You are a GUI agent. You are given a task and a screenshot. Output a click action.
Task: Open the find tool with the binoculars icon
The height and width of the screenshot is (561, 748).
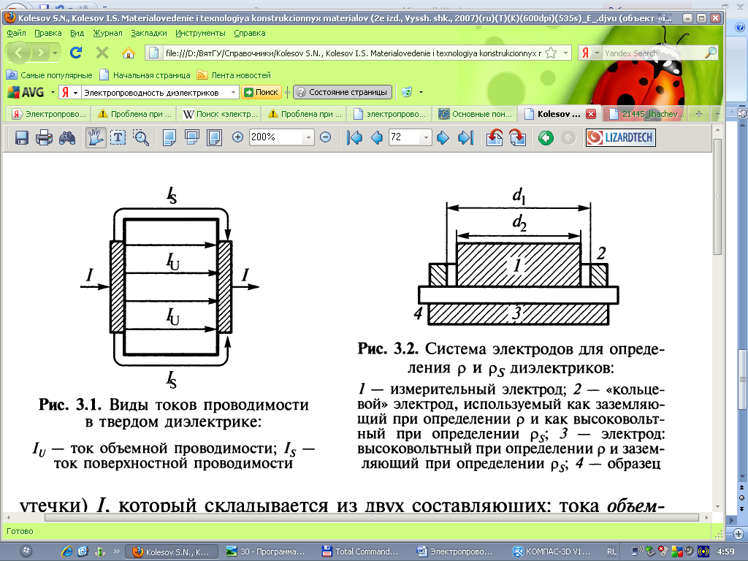click(67, 138)
